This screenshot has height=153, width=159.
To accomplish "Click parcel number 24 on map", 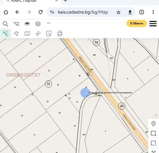I will (39, 57).
